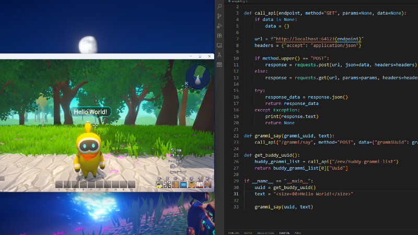Click line number 31 in the gutter
The height and width of the screenshot is (235, 418).
(236, 194)
